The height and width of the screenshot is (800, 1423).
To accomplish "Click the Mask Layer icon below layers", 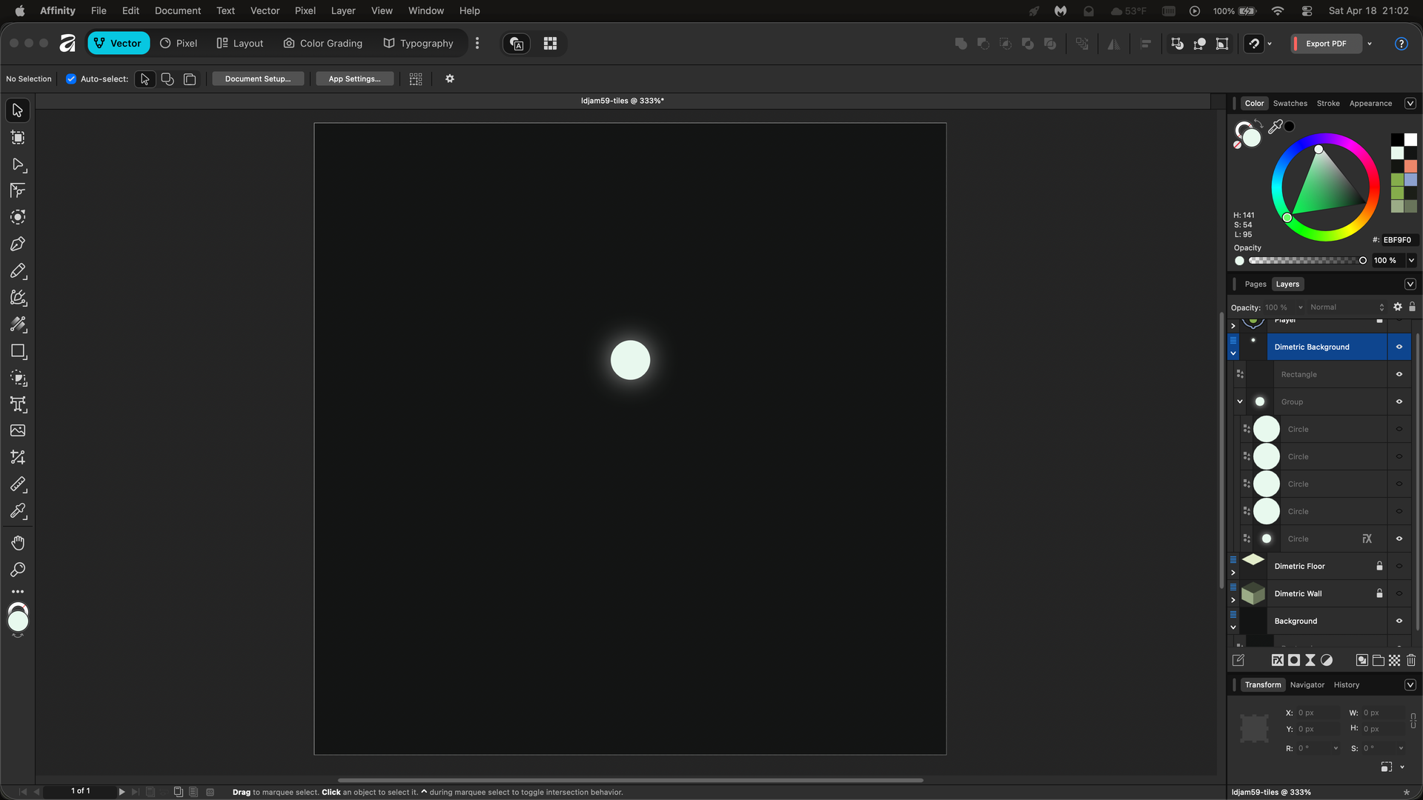I will pyautogui.click(x=1294, y=660).
